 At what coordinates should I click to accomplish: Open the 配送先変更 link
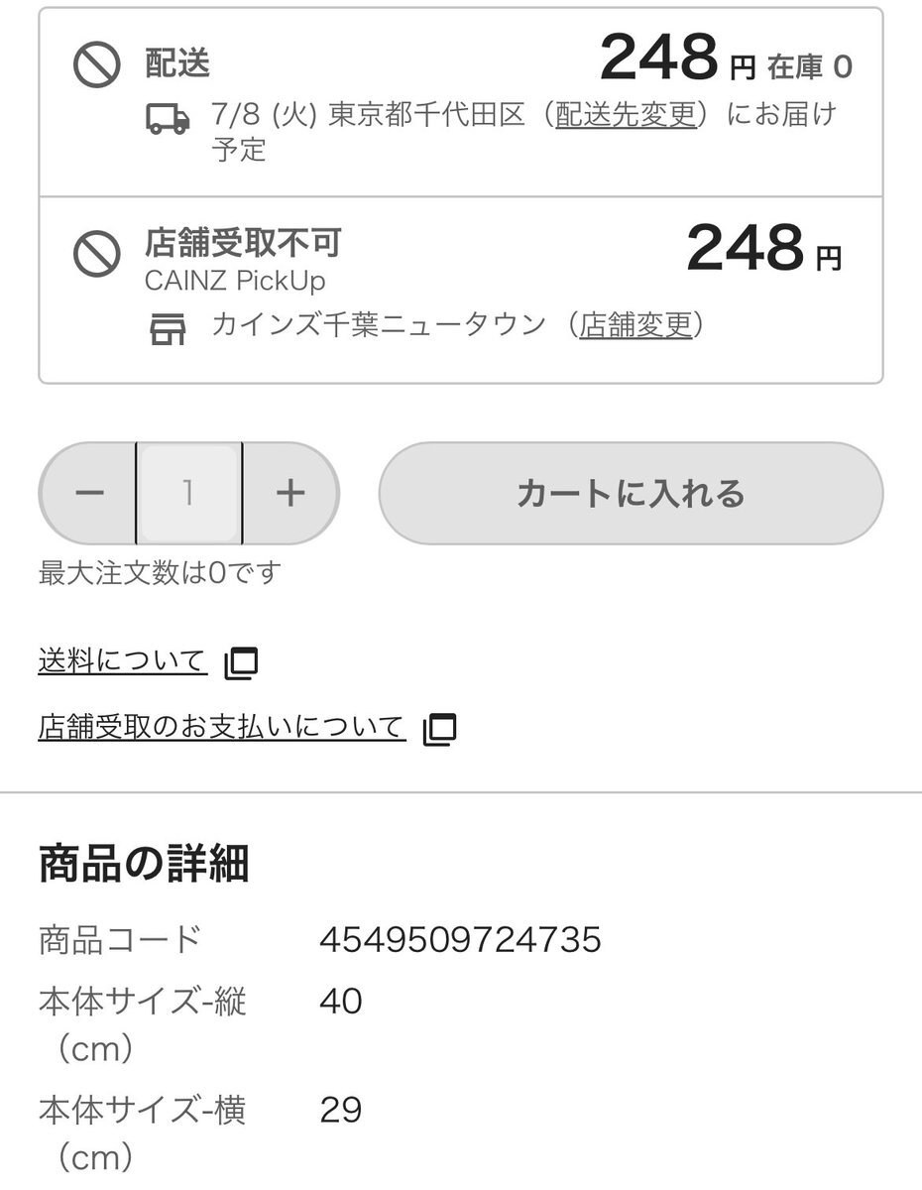(626, 114)
